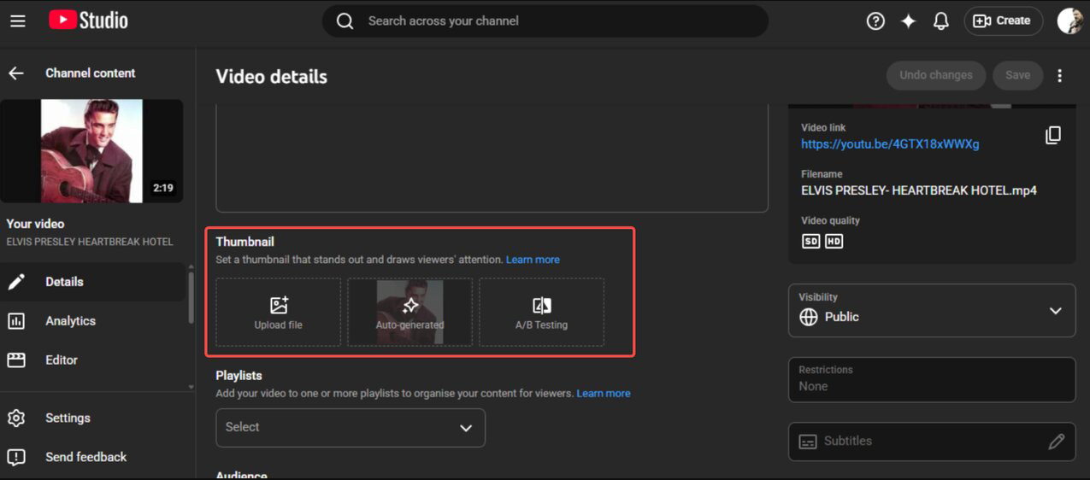Click the Elvis video preview thumbnail
1090x480 pixels.
click(91, 151)
